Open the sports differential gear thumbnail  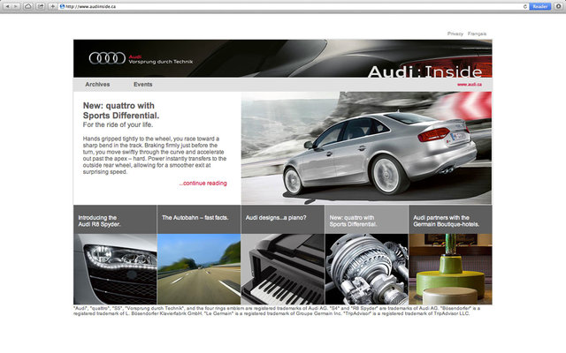366,269
